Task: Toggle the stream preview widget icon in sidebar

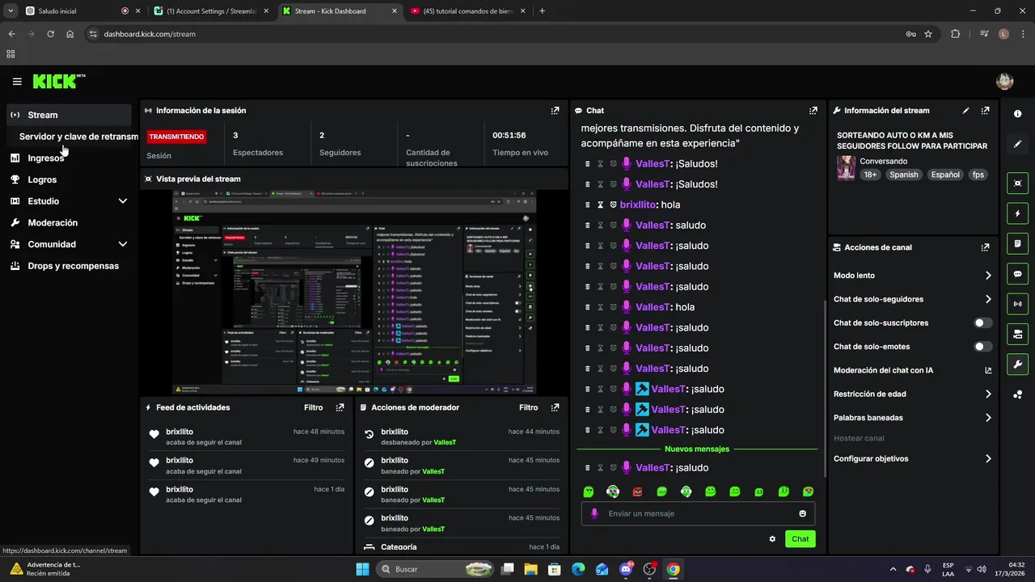Action: pos(1017,183)
